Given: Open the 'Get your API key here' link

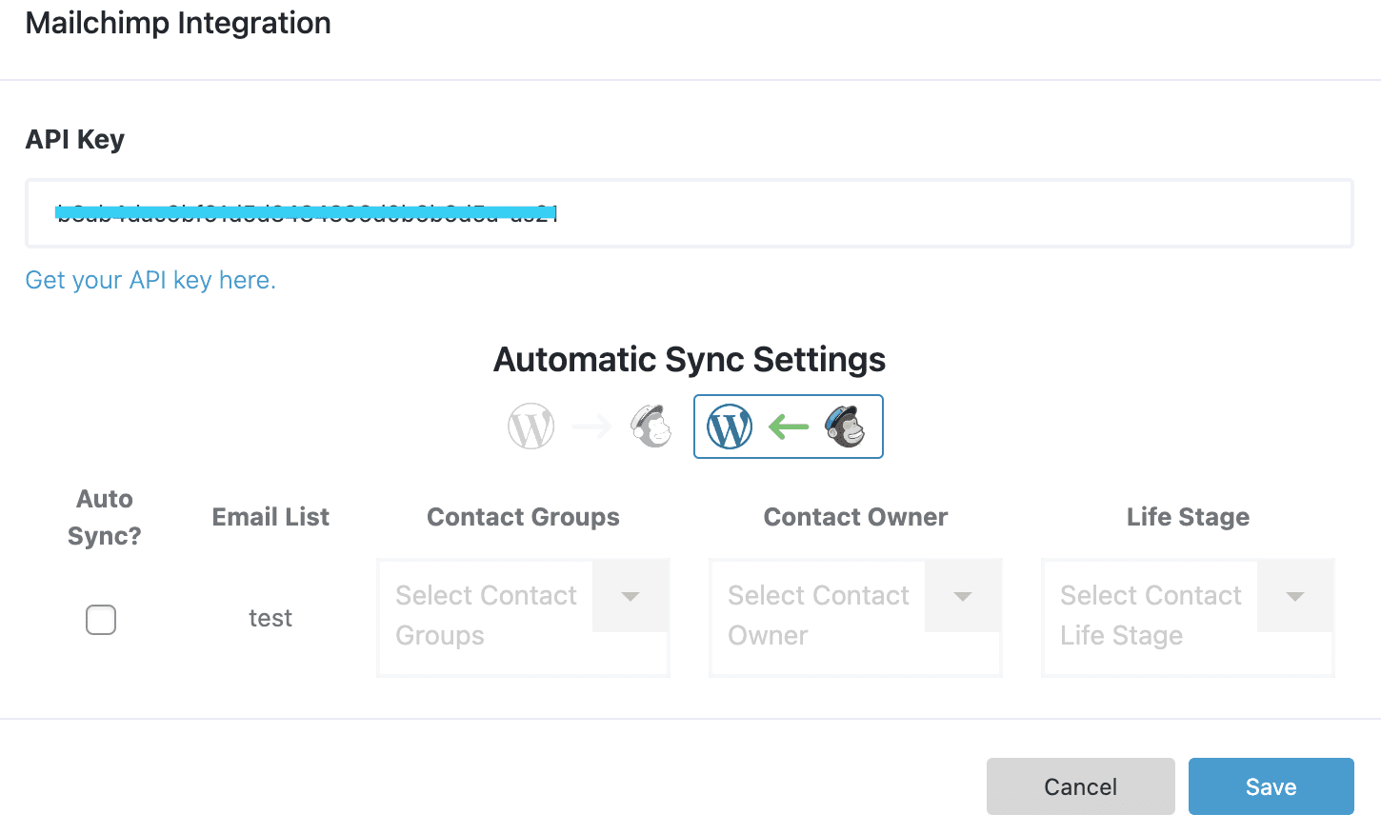Looking at the screenshot, I should coord(150,280).
